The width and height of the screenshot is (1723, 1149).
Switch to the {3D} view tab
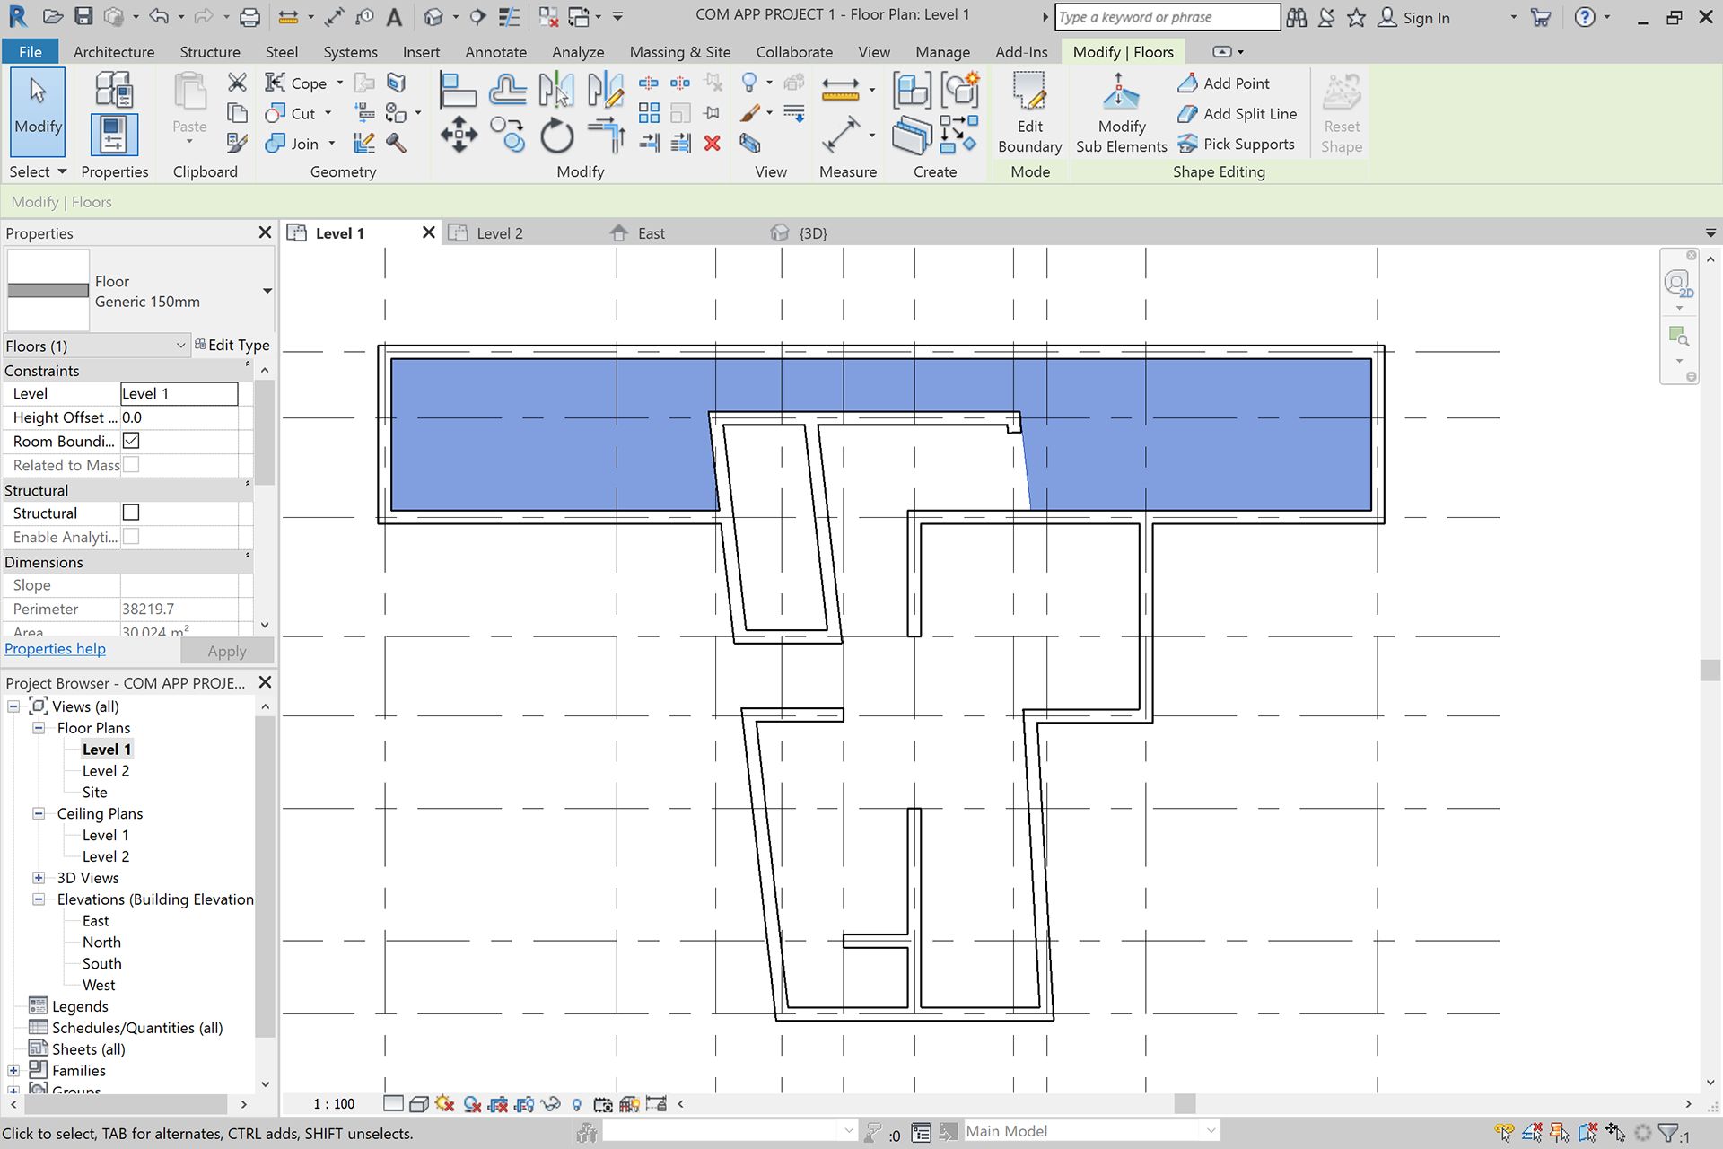(x=812, y=233)
